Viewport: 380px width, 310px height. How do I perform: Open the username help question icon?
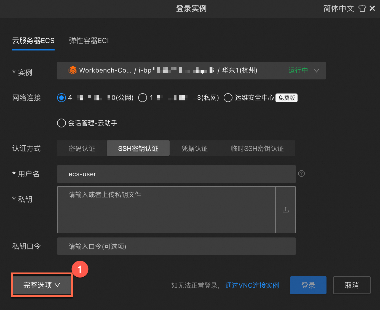tap(302, 174)
